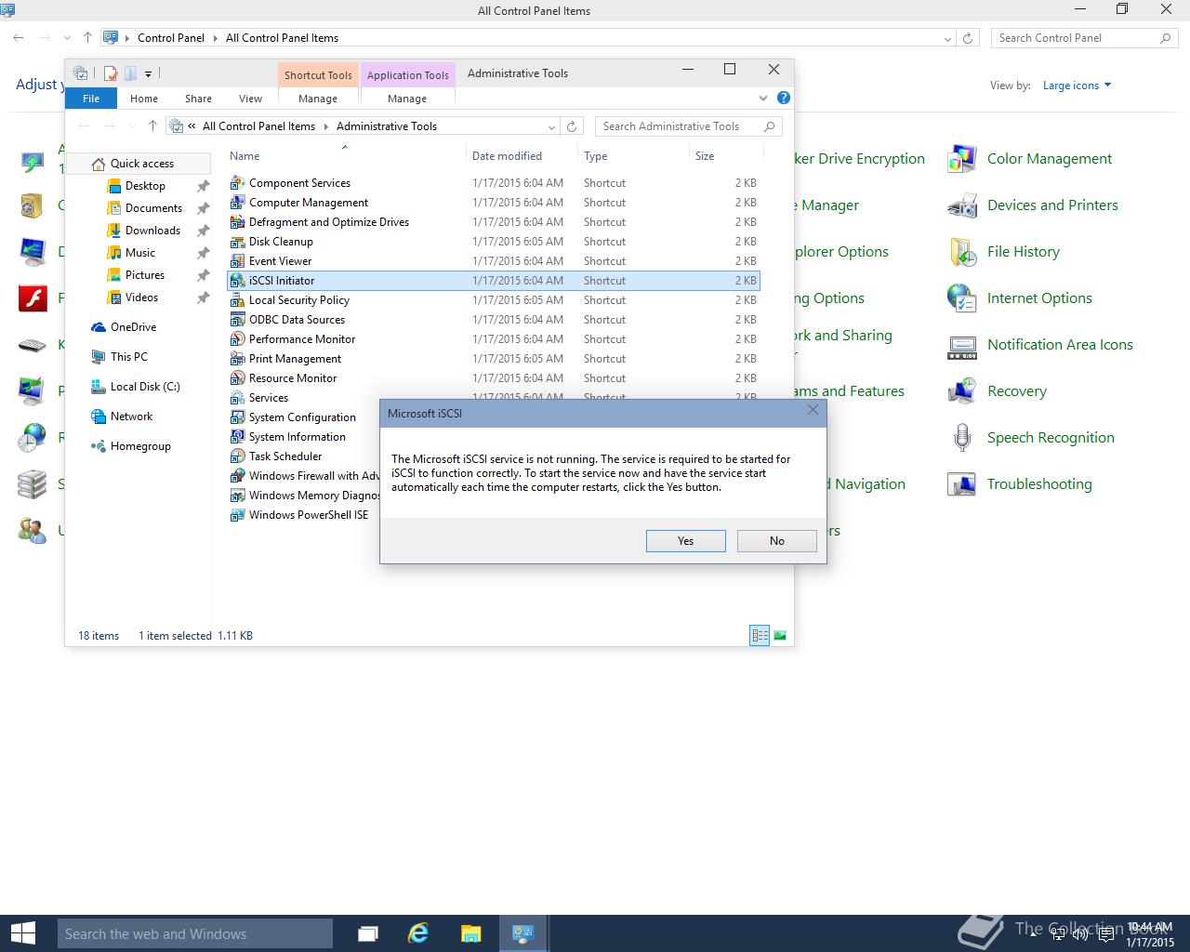Click the Component Services shortcut icon

pos(237,183)
